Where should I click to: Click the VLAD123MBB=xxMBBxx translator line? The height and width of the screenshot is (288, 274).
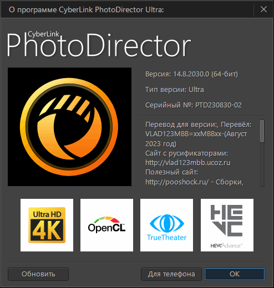196,134
